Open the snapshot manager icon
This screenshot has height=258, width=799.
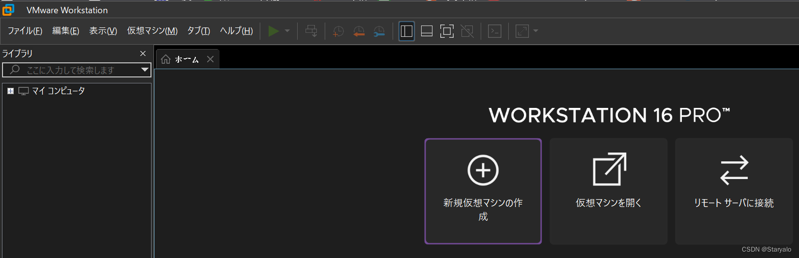coord(379,31)
